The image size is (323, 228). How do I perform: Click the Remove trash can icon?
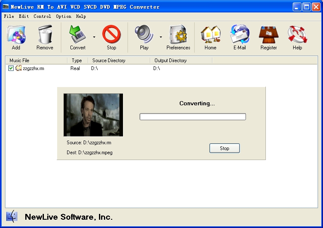click(x=45, y=34)
